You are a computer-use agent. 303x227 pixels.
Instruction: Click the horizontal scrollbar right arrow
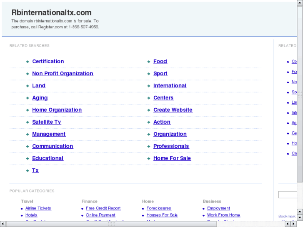(x=294, y=224)
